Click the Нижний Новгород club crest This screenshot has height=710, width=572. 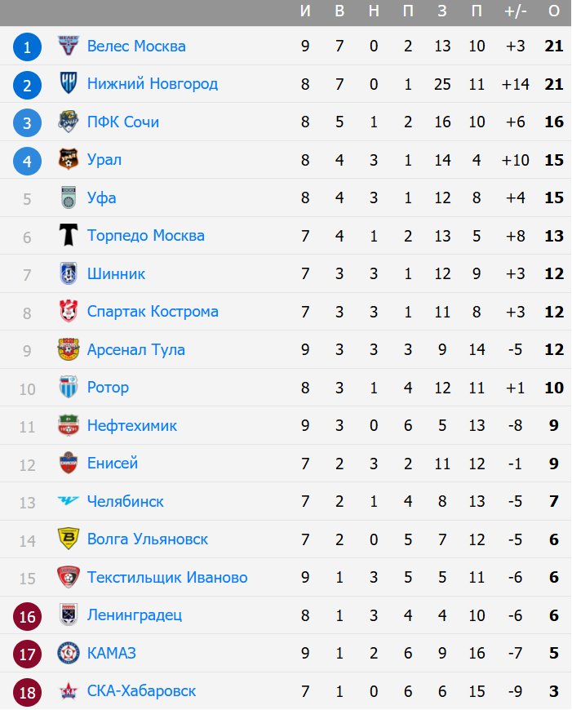tap(69, 83)
